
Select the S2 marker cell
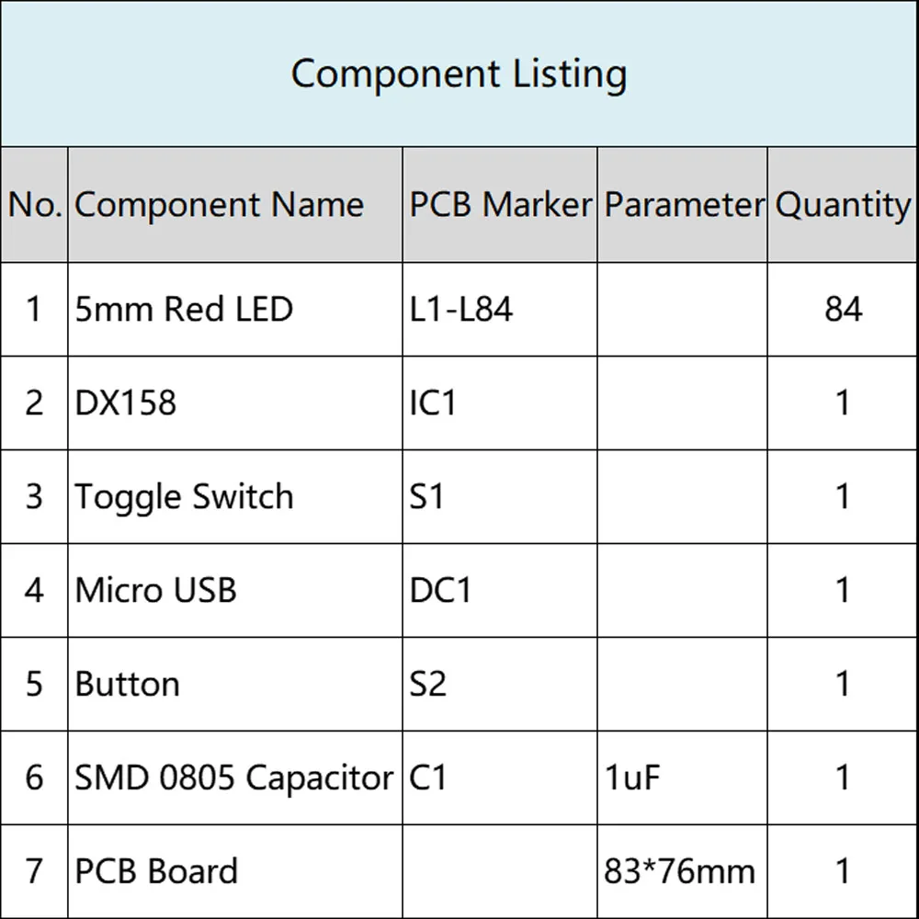(x=500, y=684)
